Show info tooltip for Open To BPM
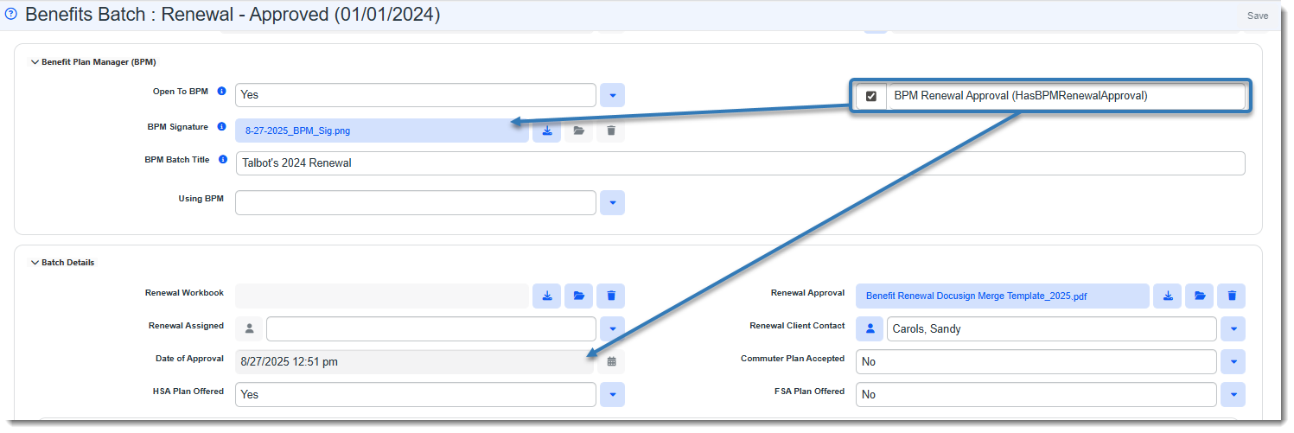Screen dimensions: 1294x433 tap(221, 91)
